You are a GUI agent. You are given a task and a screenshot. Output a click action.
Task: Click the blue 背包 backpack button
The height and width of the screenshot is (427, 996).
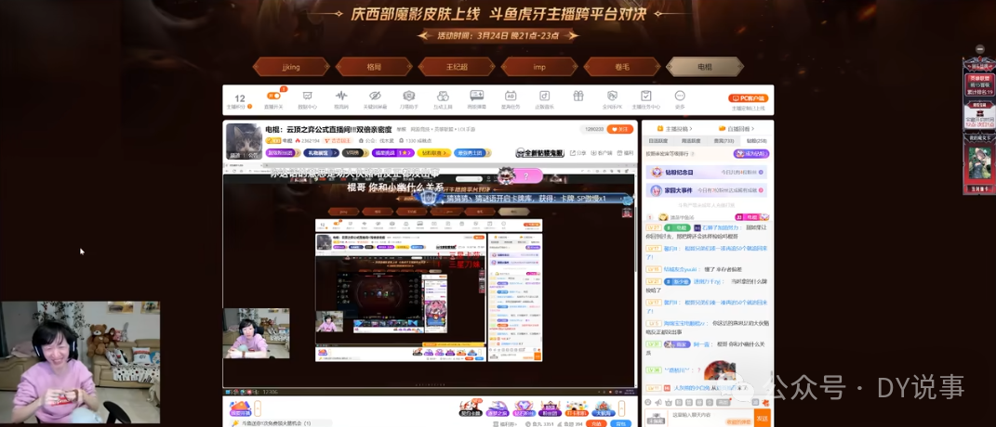pos(620,423)
